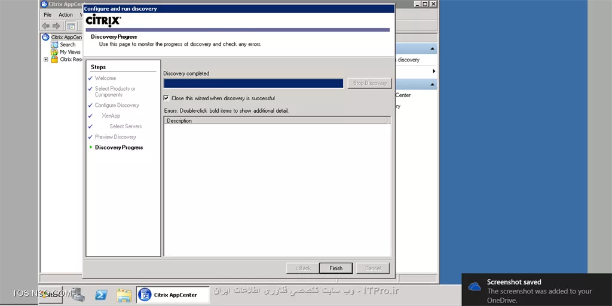Click the Citrix AppCenter root node icon
612x306 pixels.
pyautogui.click(x=45, y=37)
